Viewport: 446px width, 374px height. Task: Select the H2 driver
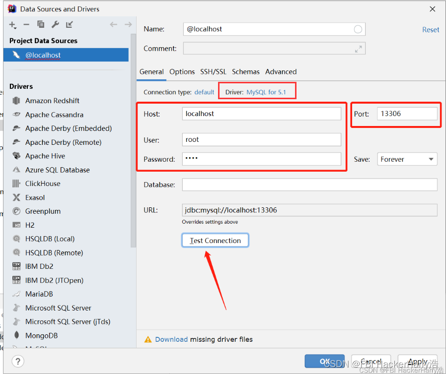30,225
